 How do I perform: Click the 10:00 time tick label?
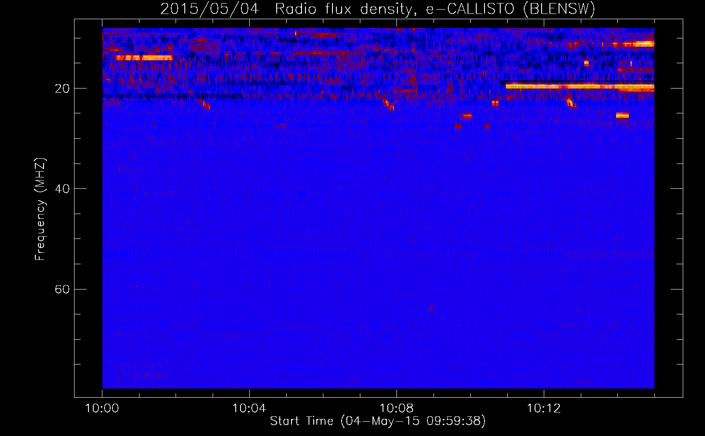point(102,409)
